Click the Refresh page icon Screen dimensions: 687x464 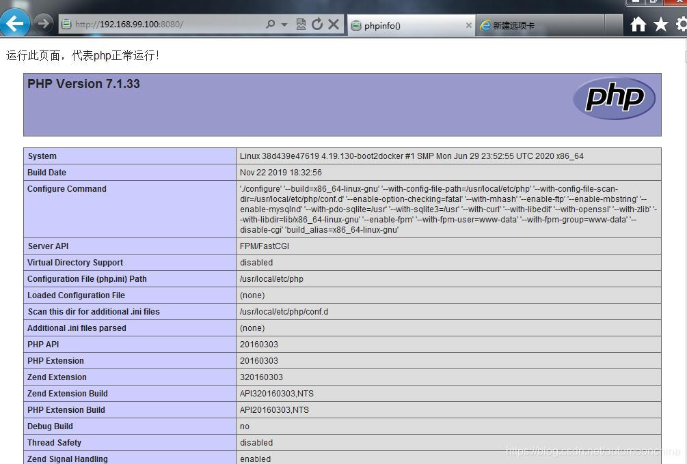pos(317,24)
